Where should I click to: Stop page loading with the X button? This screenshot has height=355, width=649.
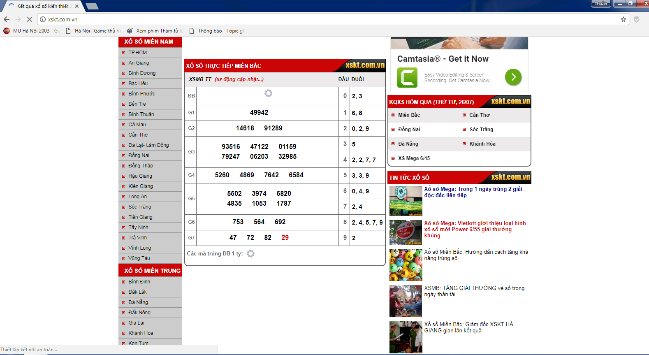pyautogui.click(x=30, y=19)
